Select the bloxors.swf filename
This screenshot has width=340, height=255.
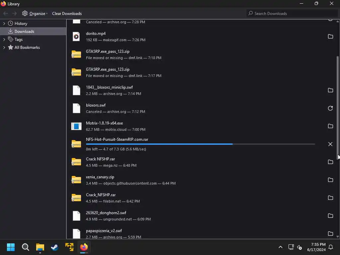[x=96, y=105]
